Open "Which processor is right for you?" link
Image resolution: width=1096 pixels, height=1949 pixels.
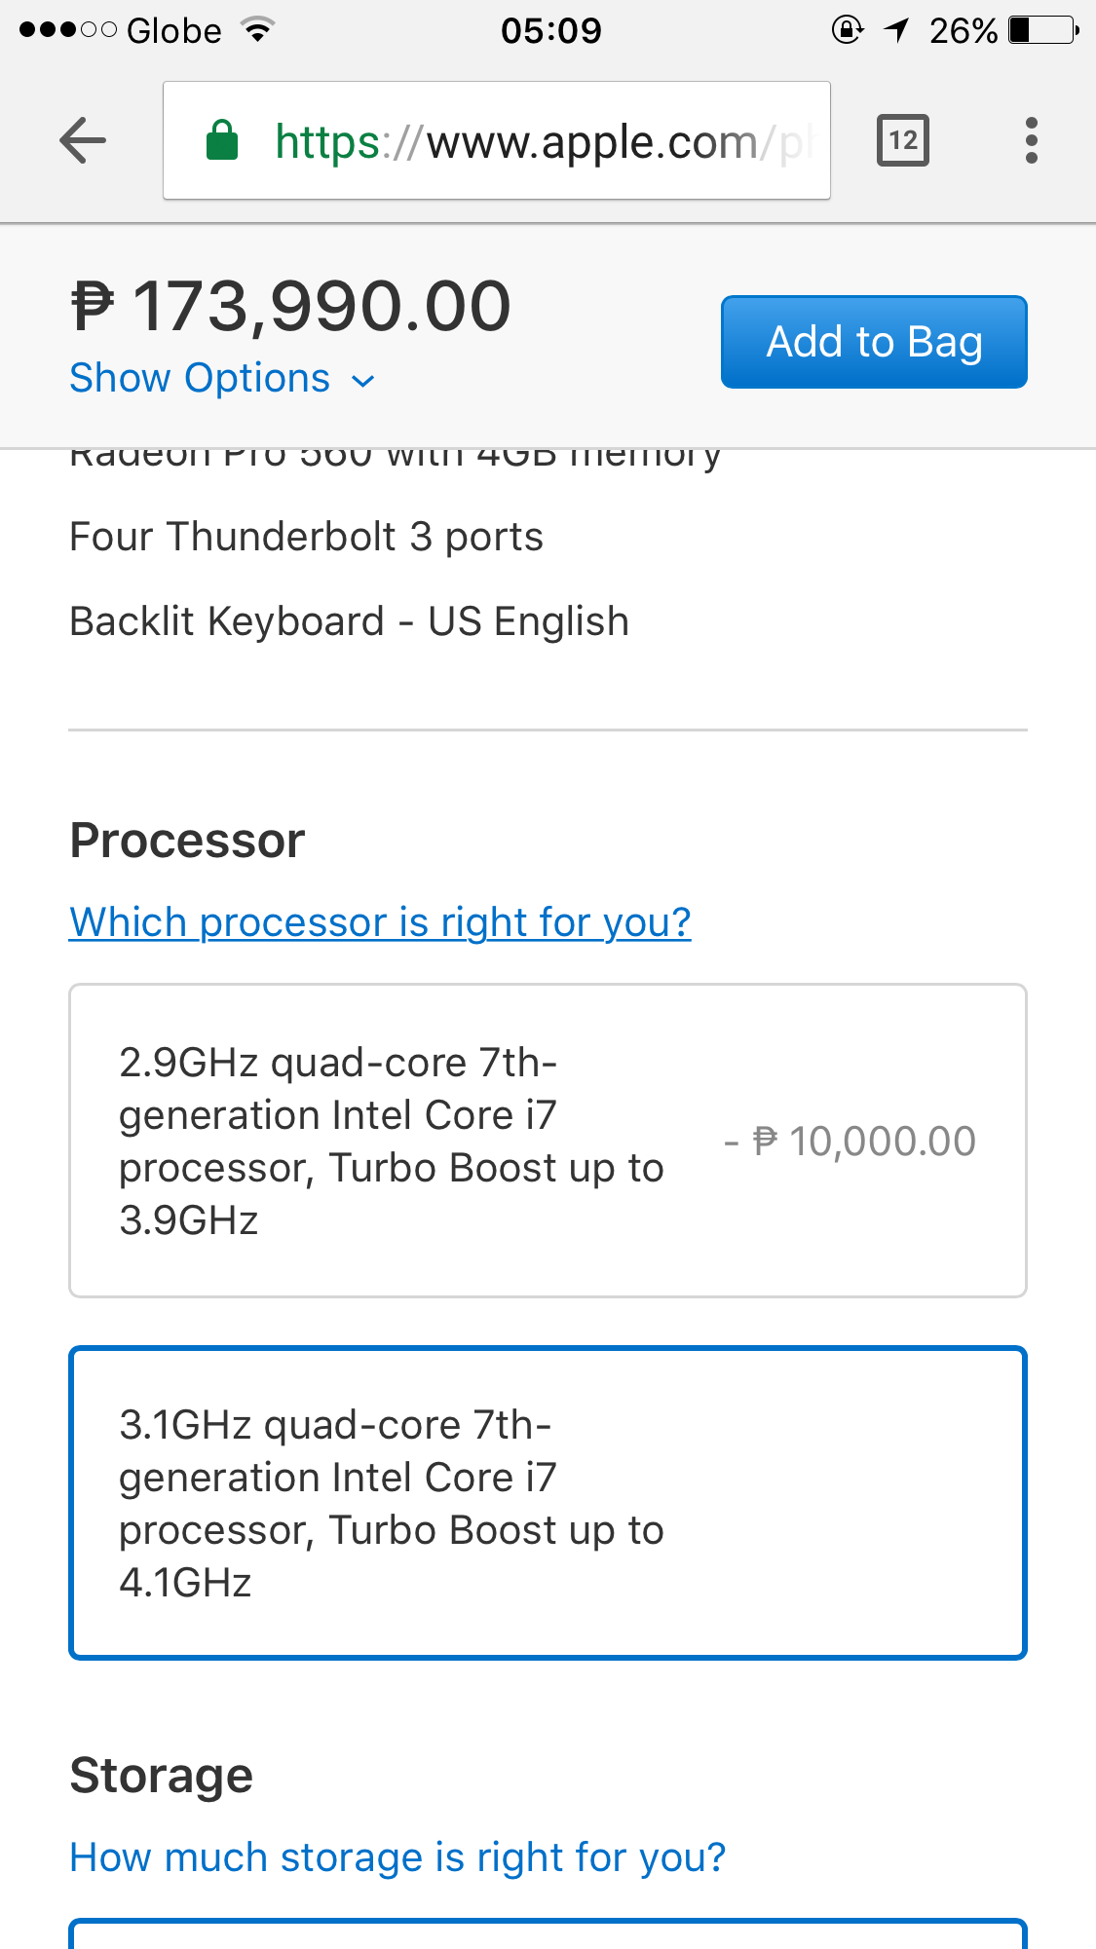pos(380,922)
